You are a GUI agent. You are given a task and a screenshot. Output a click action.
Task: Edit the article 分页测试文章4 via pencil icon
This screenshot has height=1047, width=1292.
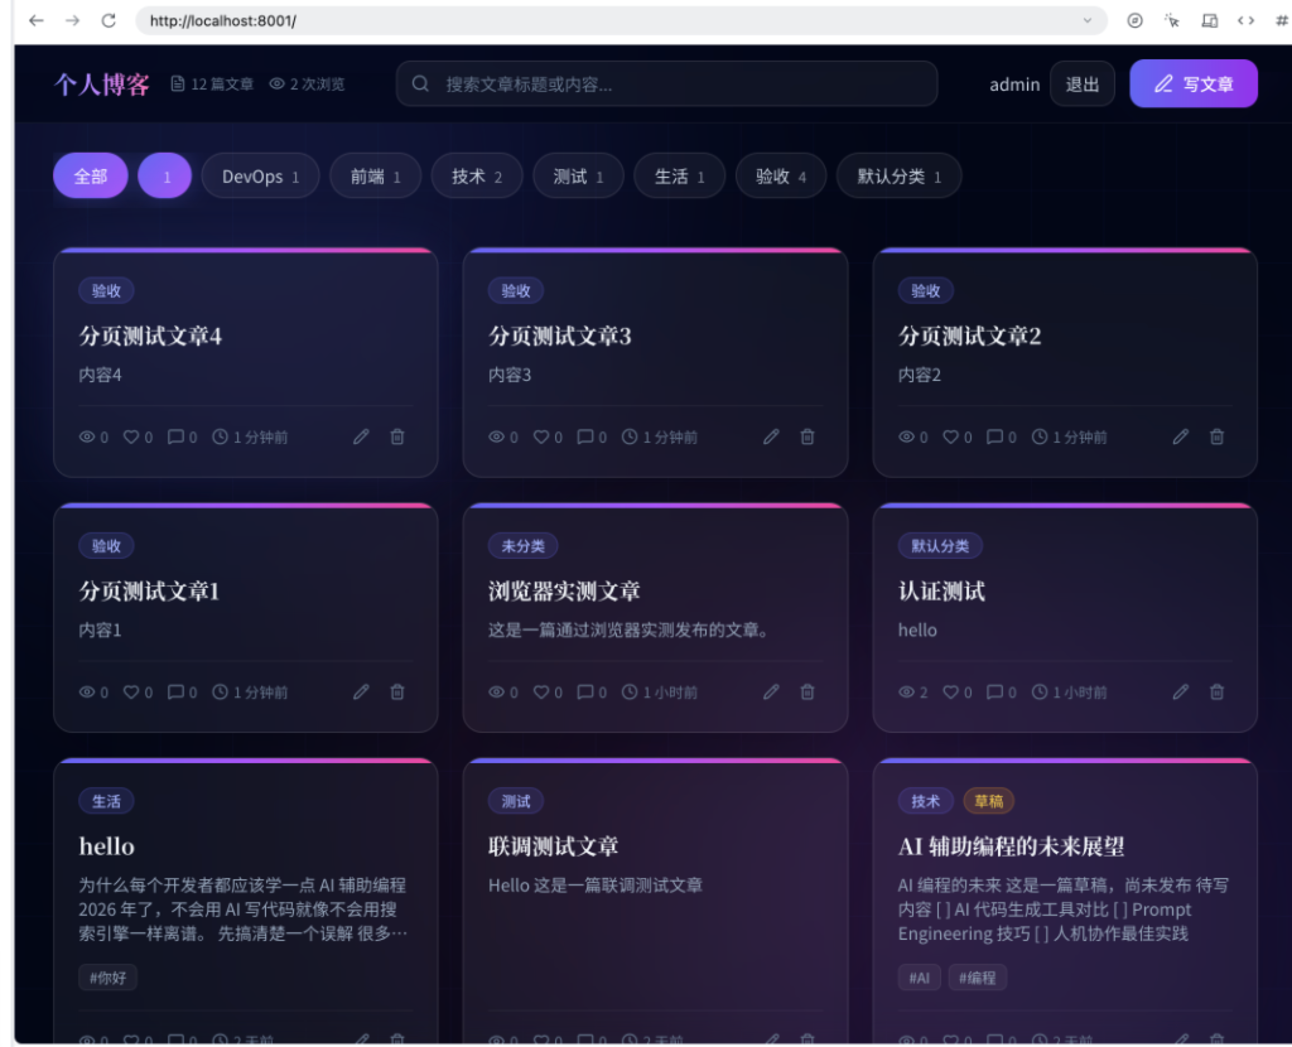click(x=361, y=436)
